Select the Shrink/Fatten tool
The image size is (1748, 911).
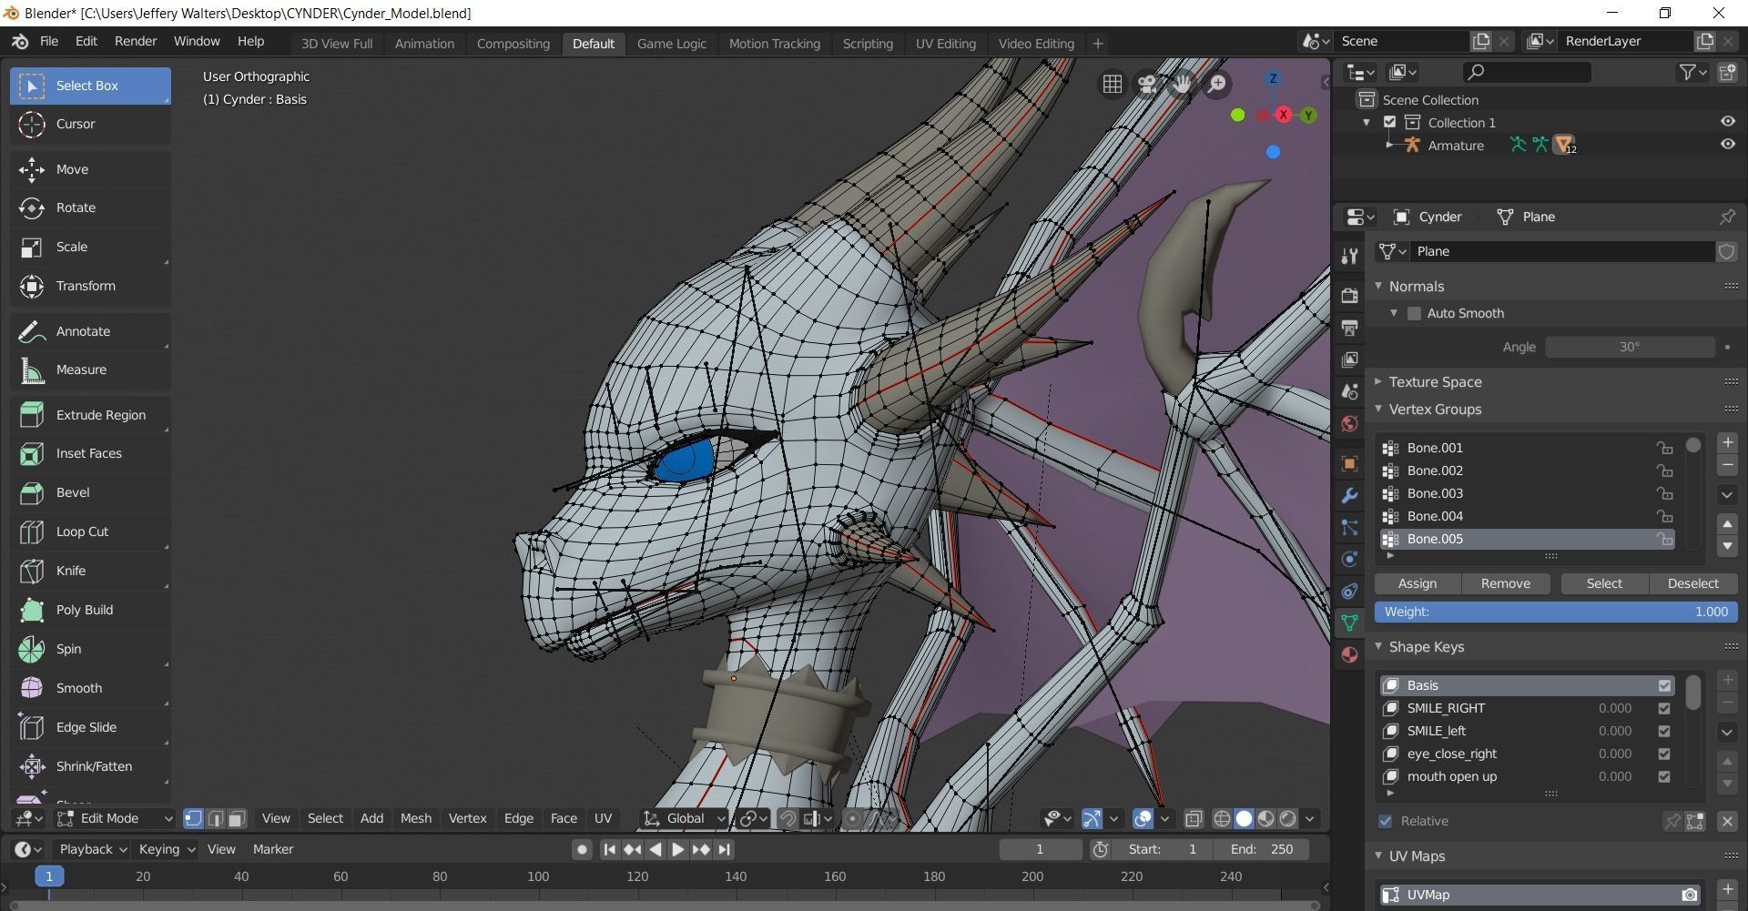[x=90, y=766]
